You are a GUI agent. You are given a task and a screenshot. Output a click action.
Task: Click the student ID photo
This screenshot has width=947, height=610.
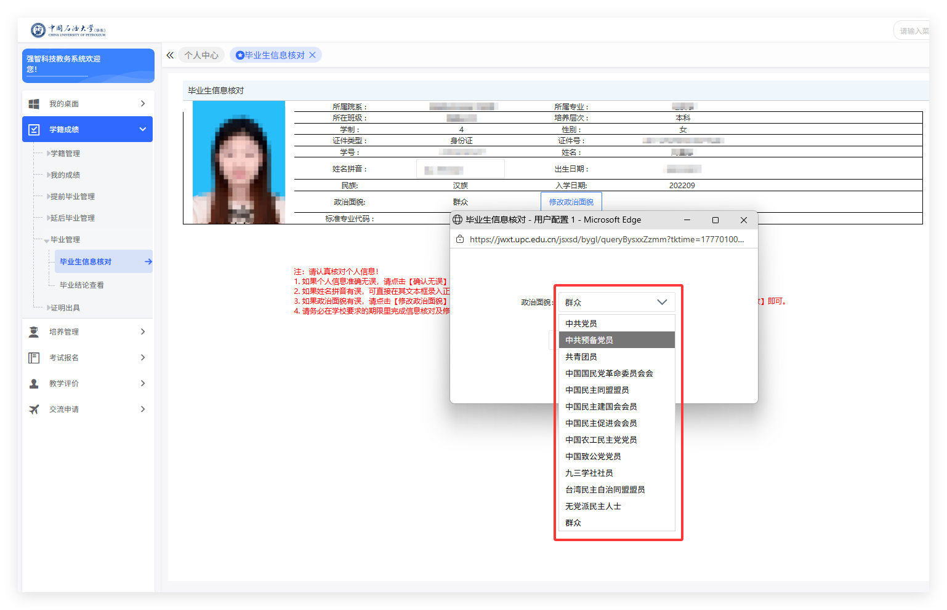tap(239, 162)
